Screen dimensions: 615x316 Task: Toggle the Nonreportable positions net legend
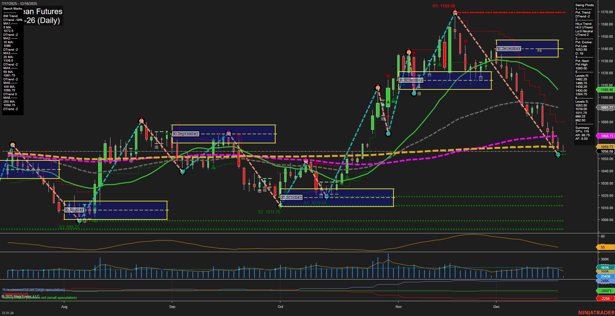click(x=39, y=298)
